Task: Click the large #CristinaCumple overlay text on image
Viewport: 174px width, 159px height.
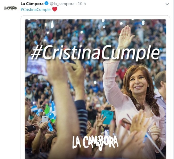Action: click(x=96, y=53)
